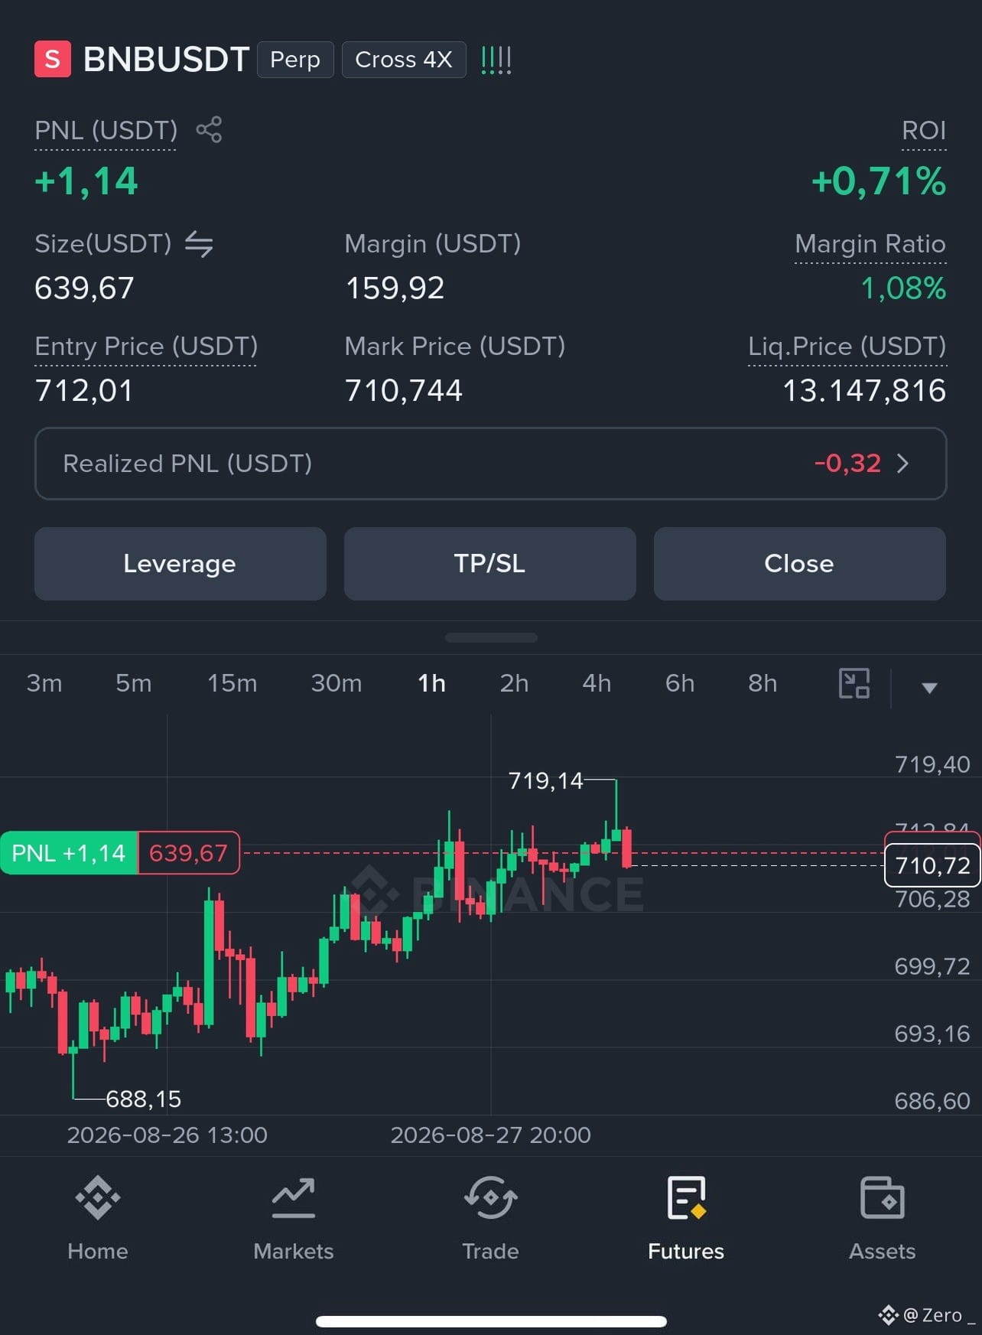The height and width of the screenshot is (1335, 982).
Task: Open the chart expand/fullscreen icon
Action: [854, 683]
